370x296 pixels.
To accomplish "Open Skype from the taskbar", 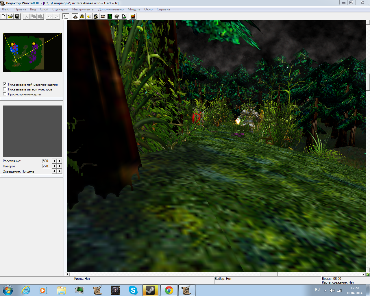I will pos(133,290).
